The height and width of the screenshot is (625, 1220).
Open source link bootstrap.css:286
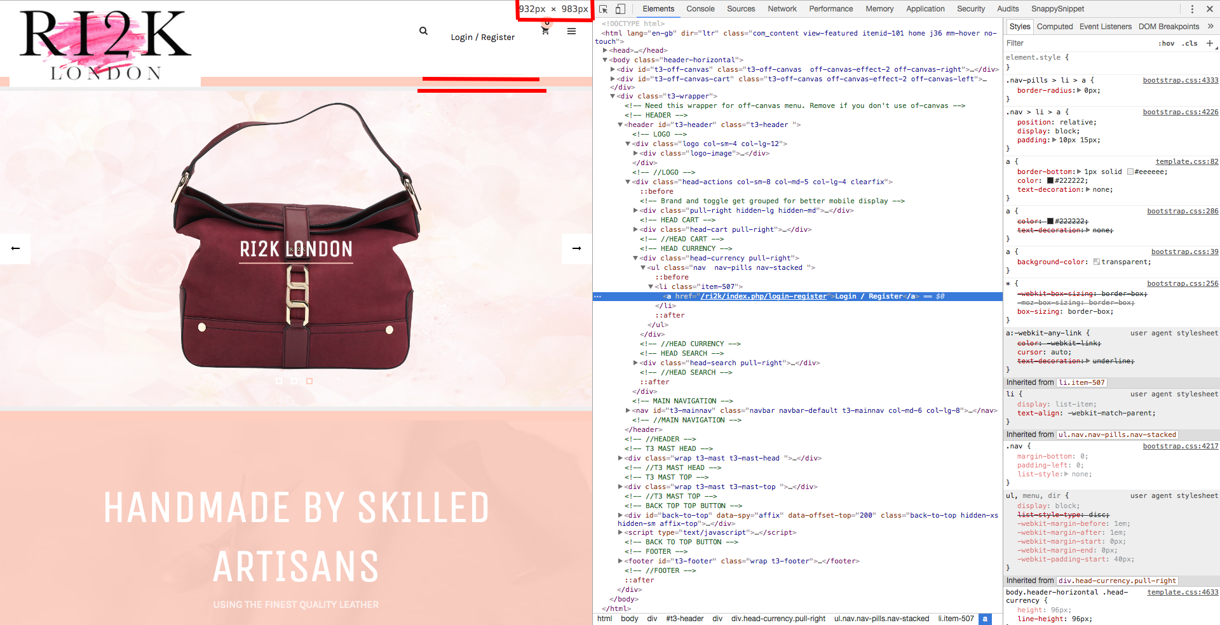coord(1183,212)
